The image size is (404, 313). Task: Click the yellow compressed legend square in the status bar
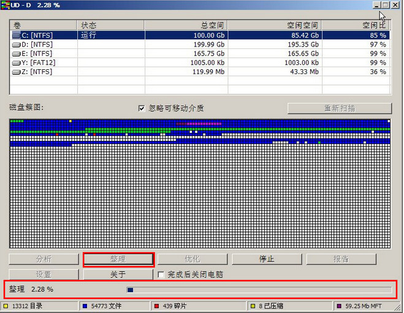pos(253,306)
